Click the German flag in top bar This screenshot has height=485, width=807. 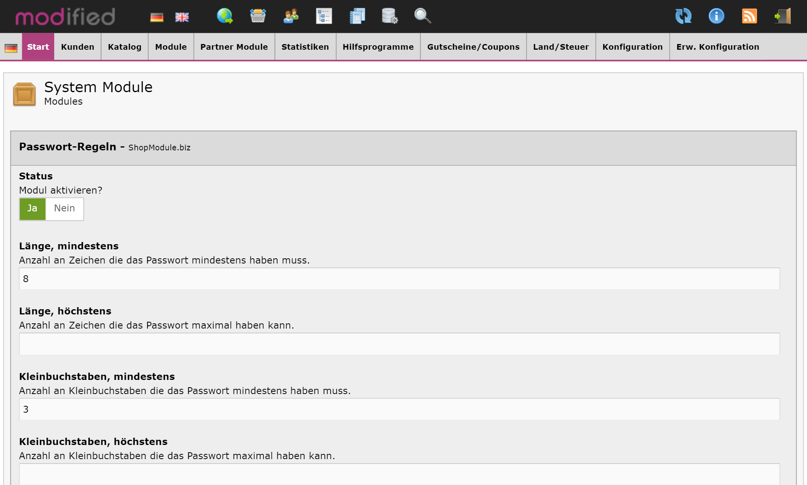click(157, 17)
